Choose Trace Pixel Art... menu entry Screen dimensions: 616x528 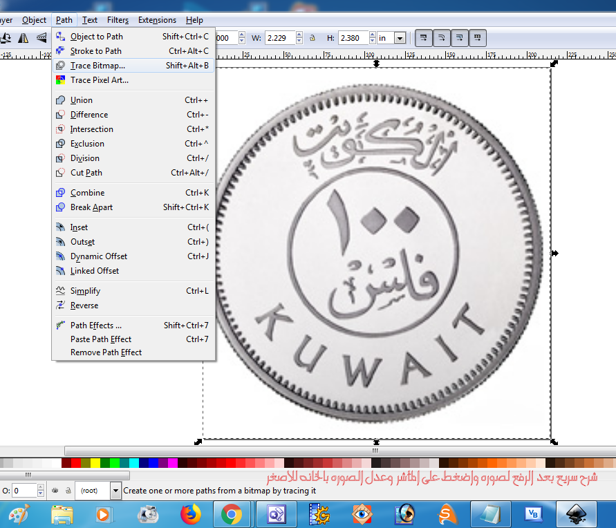[x=133, y=80]
